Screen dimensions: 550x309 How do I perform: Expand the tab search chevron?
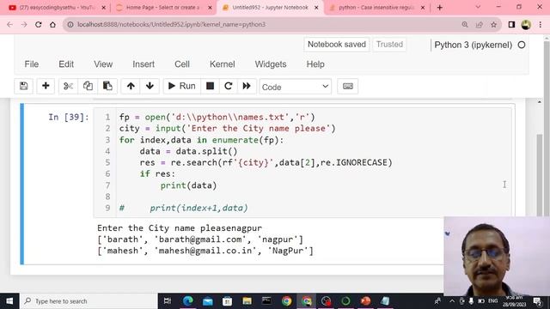click(x=478, y=7)
